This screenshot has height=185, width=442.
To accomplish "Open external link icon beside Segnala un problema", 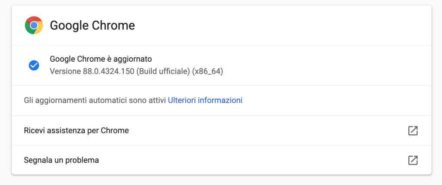I will 413,160.
